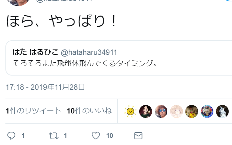Screen dimensions: 232x145
Task: Open the avatar with the dark-haired woman illustration
Action: coord(146,111)
